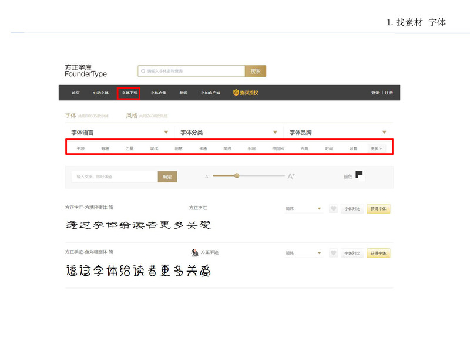Filter by the 卡通 style tag
This screenshot has width=470, height=352.
click(203, 148)
